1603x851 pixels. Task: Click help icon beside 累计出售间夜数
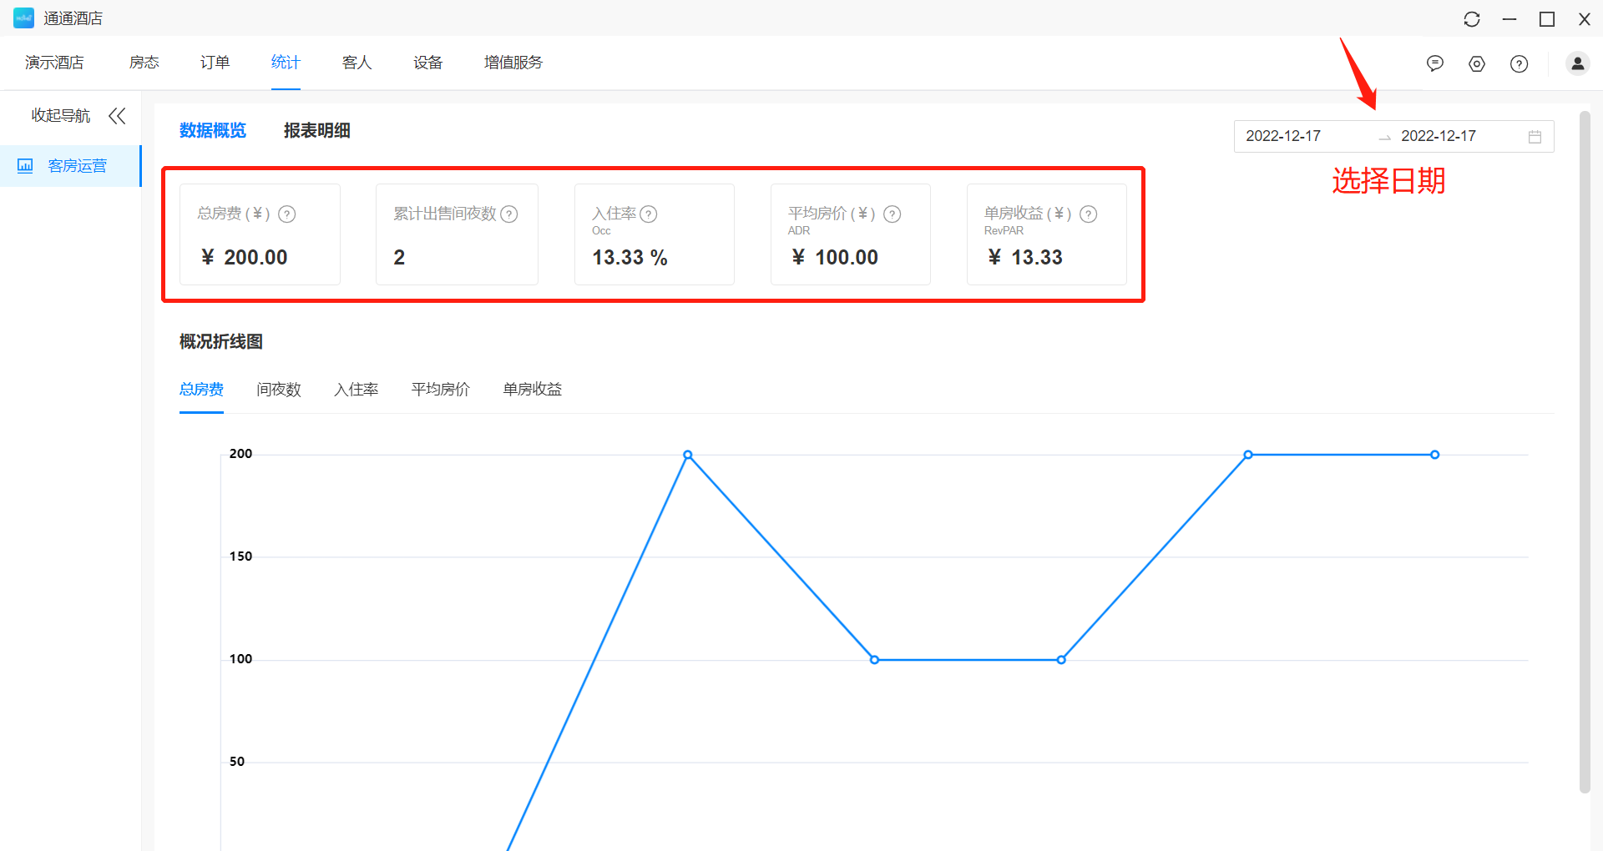click(x=508, y=214)
